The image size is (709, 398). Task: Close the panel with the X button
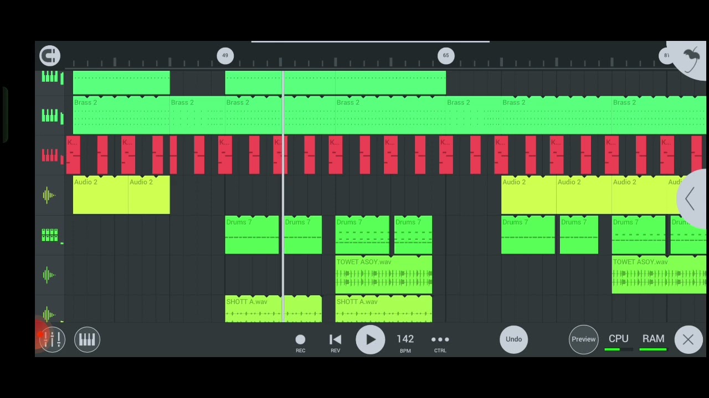point(688,339)
